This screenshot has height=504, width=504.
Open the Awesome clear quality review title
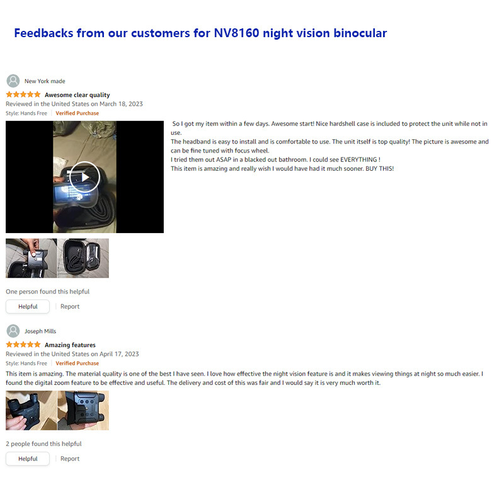(77, 95)
